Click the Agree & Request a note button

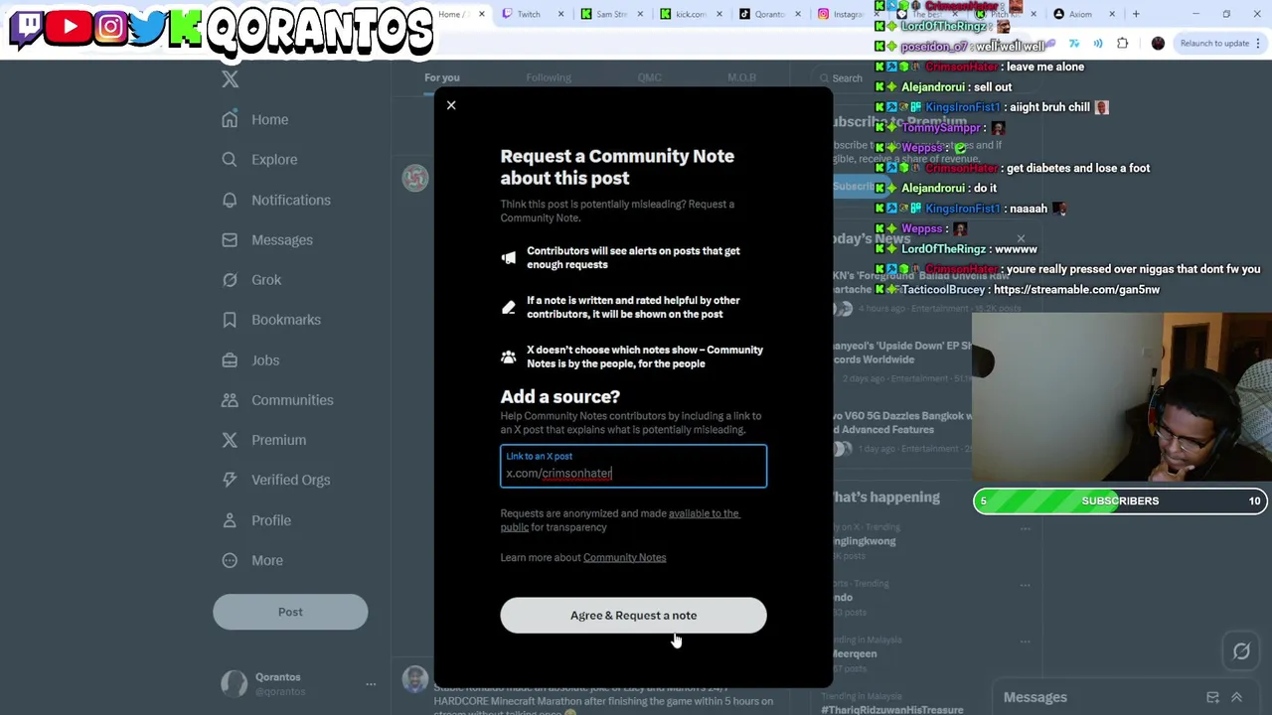(633, 616)
